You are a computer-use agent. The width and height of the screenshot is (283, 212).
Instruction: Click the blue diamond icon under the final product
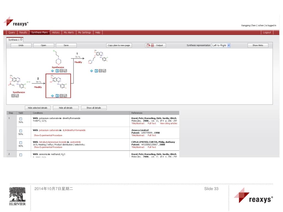(x=91, y=71)
